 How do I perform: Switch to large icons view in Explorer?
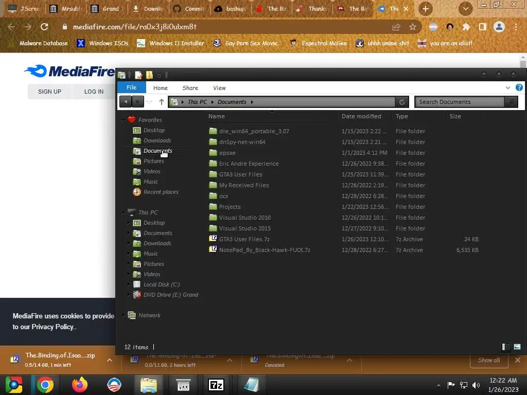pyautogui.click(x=517, y=347)
